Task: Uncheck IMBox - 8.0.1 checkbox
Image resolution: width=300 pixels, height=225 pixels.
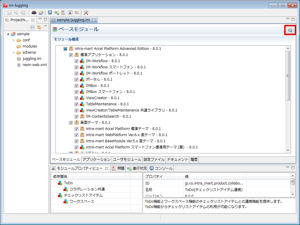Action: [x=76, y=86]
